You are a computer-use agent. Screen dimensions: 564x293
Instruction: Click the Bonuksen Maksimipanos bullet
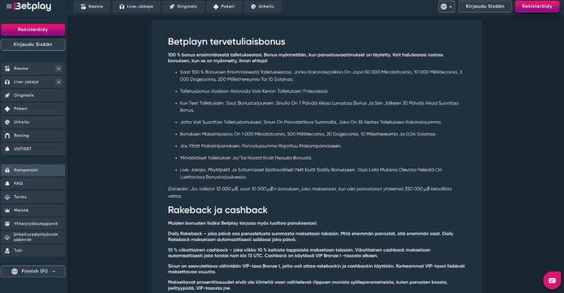click(x=307, y=134)
